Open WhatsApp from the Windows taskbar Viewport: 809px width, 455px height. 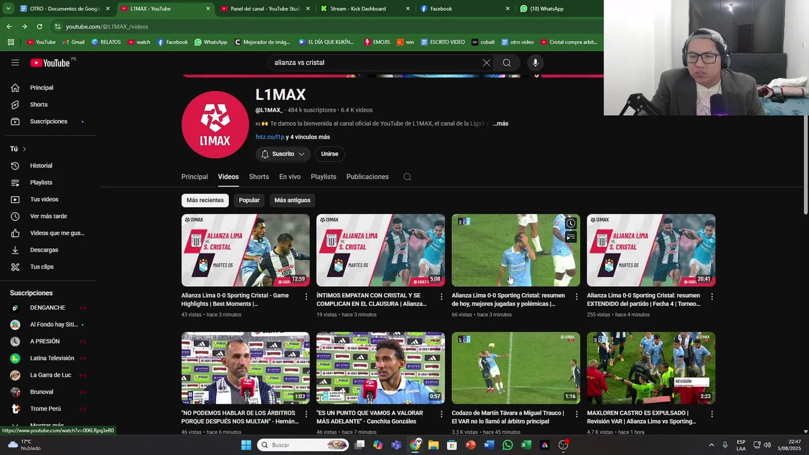(x=508, y=445)
